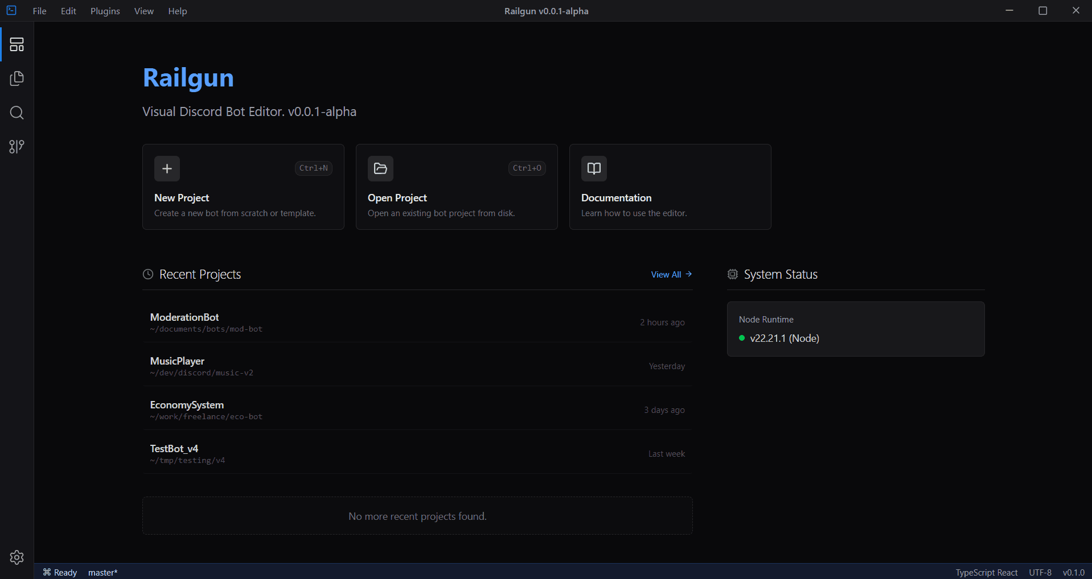Click the master* branch in status bar
This screenshot has height=579, width=1092.
point(103,572)
